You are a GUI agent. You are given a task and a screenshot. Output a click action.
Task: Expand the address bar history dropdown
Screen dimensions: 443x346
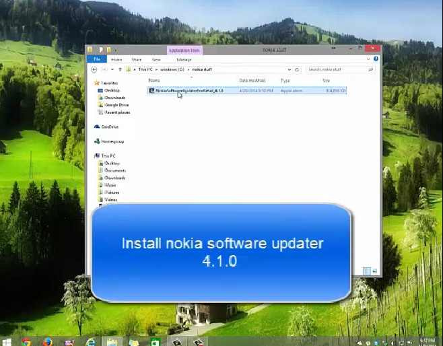coord(289,69)
